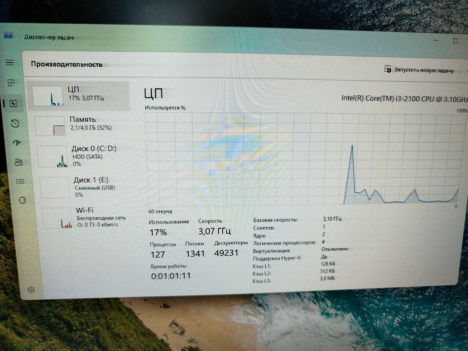The width and height of the screenshot is (468, 351).
Task: Click the ЦП mini graph thumbnail
Action: (48, 96)
